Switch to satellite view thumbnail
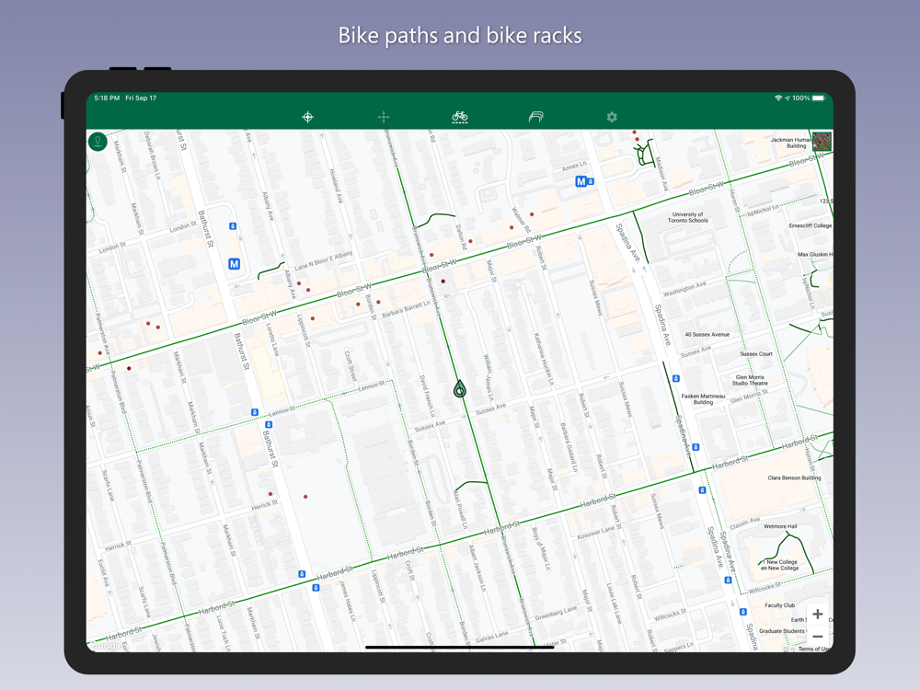This screenshot has width=920, height=690. point(822,141)
